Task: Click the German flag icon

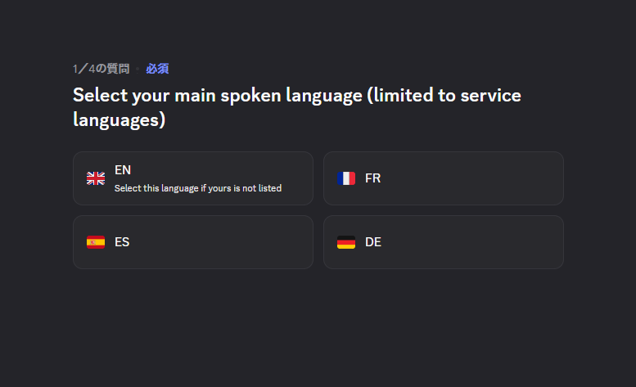Action: pos(346,242)
